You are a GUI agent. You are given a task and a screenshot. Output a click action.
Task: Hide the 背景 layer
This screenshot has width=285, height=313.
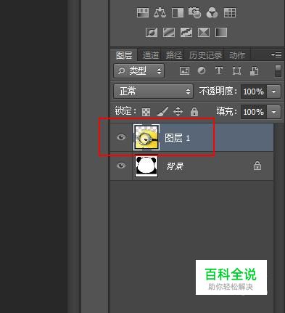121,166
